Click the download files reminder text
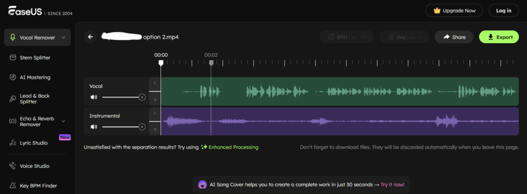The height and width of the screenshot is (194, 527). 409,147
